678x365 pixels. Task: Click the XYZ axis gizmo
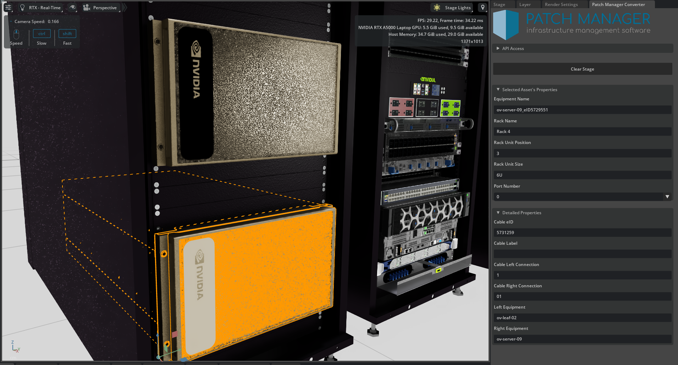[x=15, y=347]
